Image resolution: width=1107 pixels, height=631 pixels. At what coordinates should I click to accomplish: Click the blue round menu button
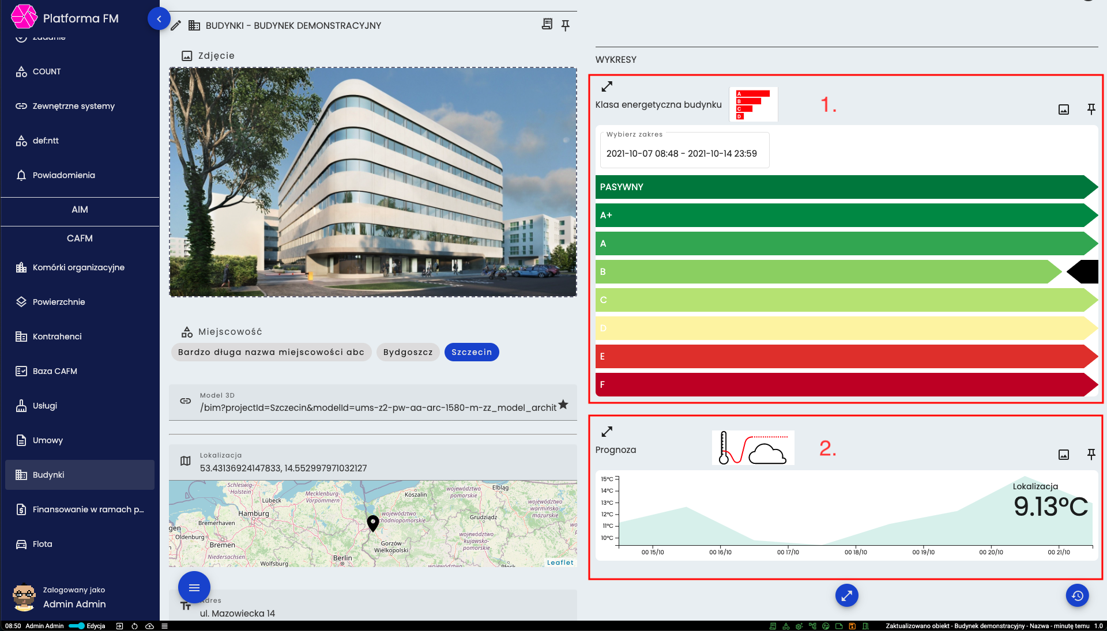[x=194, y=587]
